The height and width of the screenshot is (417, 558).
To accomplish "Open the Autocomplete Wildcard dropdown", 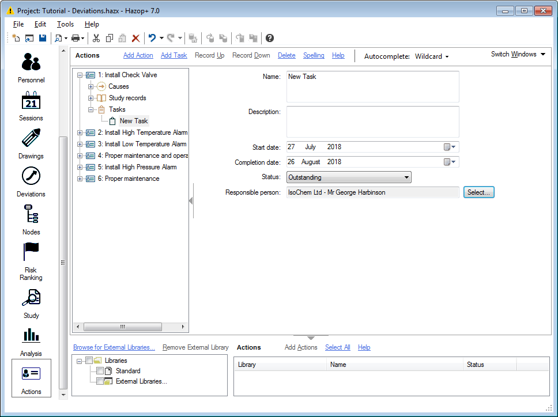I will [x=431, y=56].
